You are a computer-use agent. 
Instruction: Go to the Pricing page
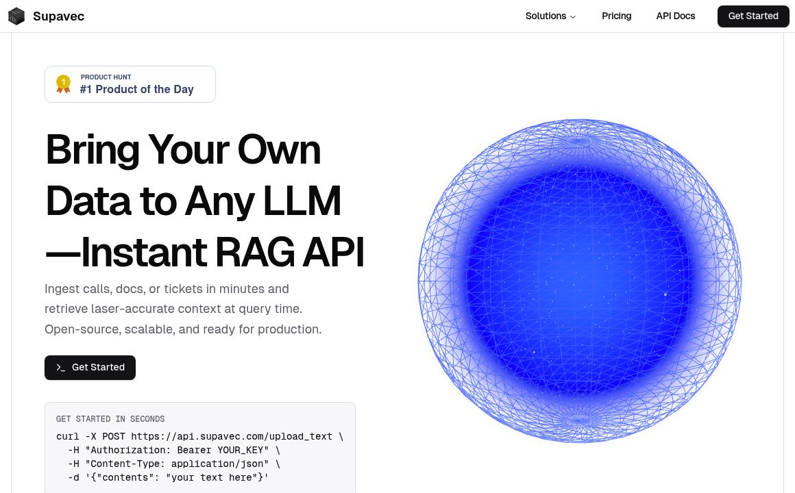click(x=616, y=16)
